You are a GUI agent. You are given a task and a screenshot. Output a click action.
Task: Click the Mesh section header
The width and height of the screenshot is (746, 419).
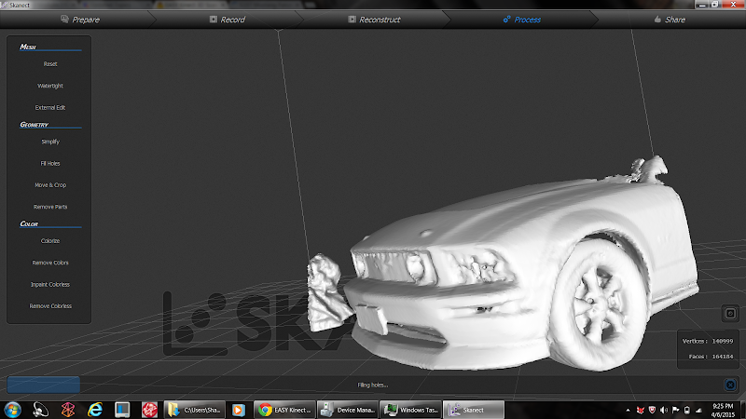(28, 47)
